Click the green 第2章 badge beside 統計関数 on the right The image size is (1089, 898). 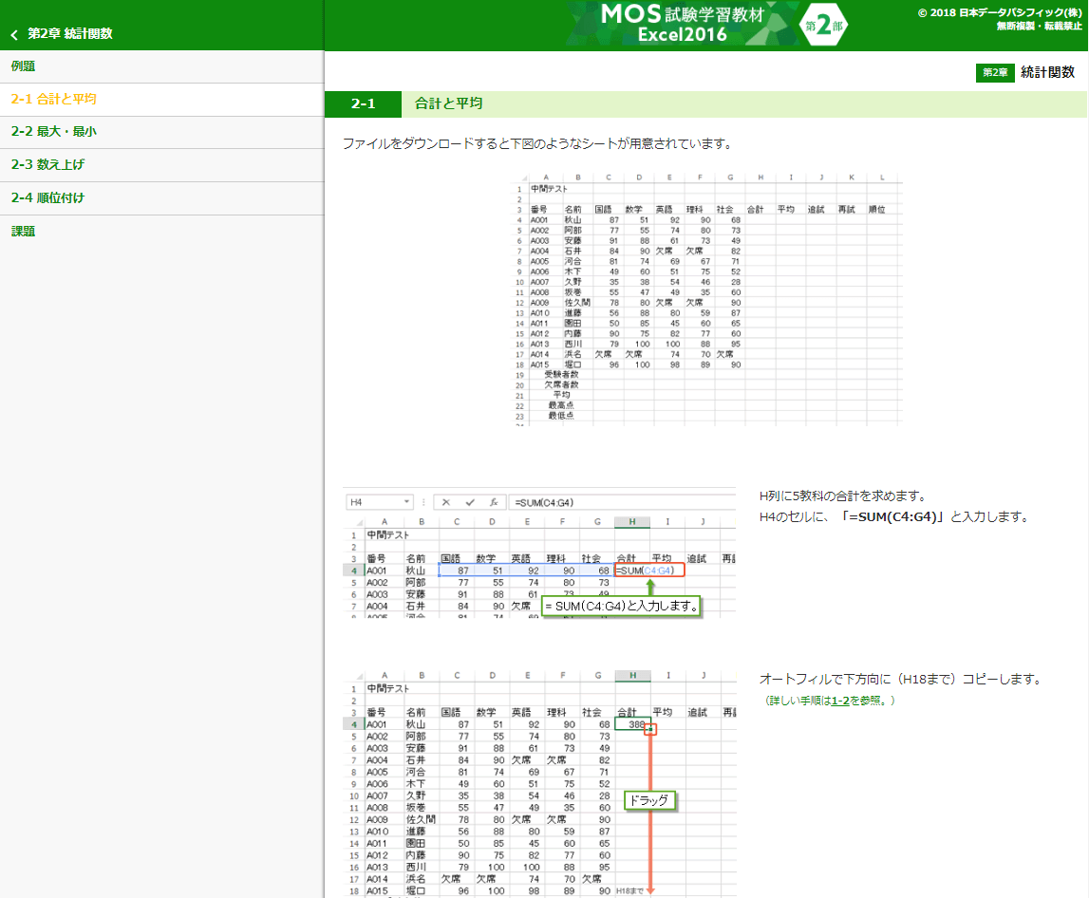(995, 73)
